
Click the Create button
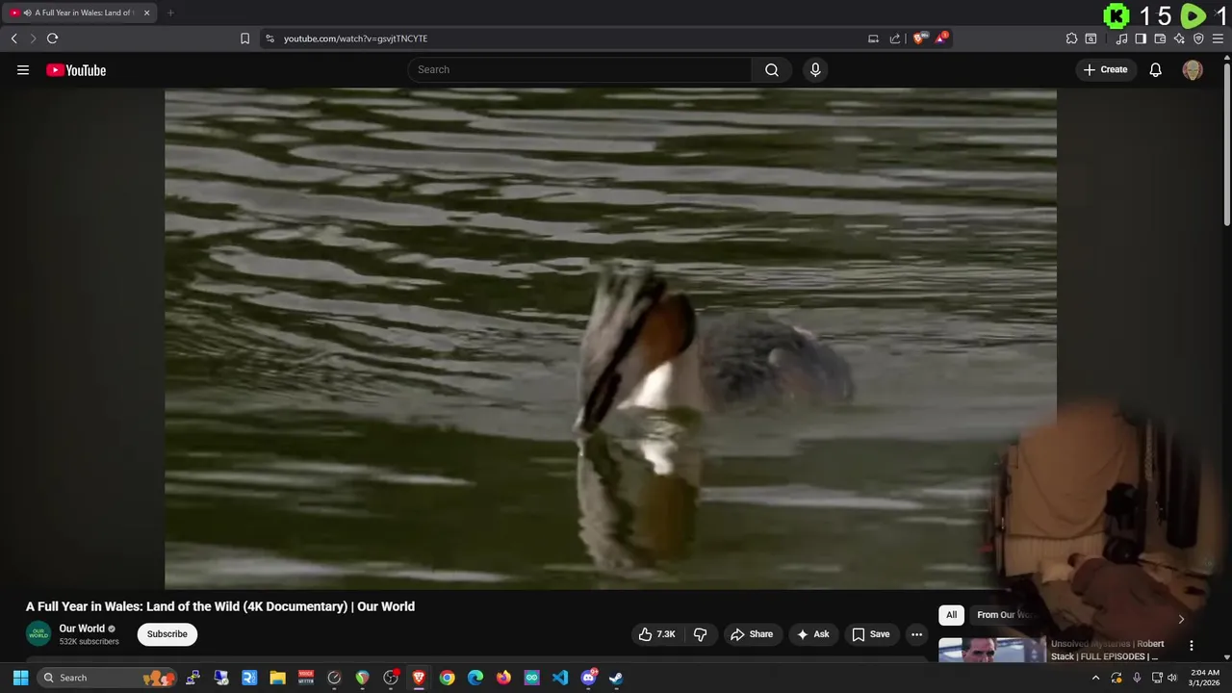[x=1105, y=69]
